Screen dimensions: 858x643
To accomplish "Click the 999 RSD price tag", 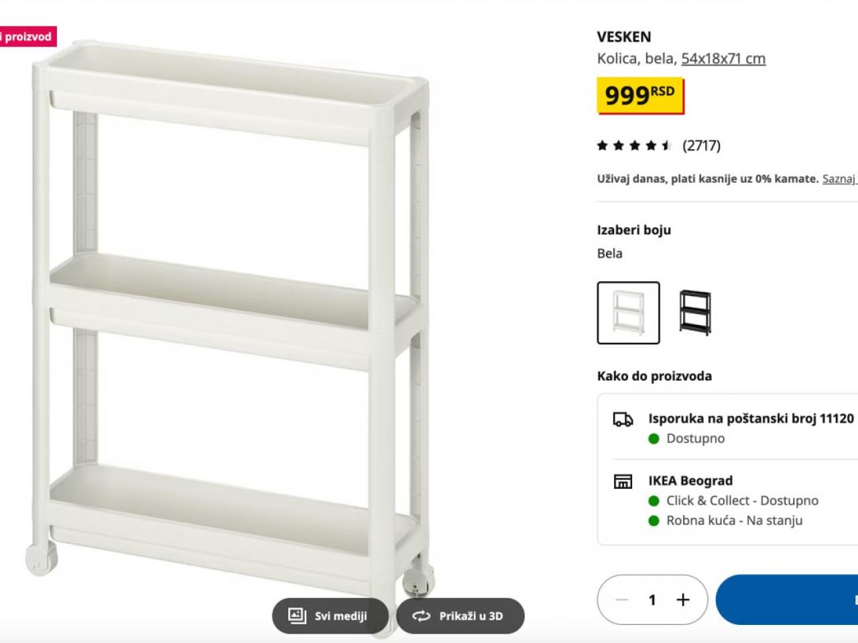I will tap(640, 95).
